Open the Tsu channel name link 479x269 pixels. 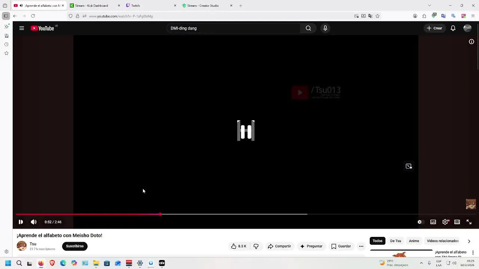[33, 244]
